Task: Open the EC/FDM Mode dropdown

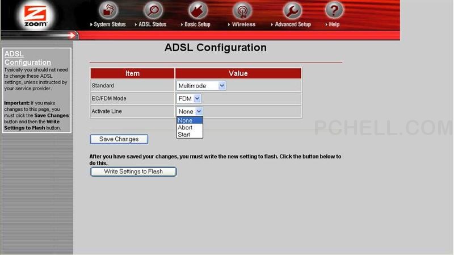Action: (188, 99)
